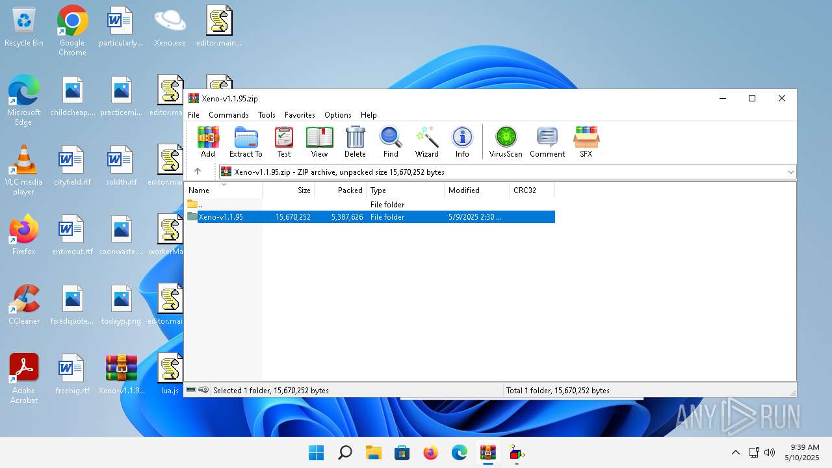Select Firefox desktop shortcut
The width and height of the screenshot is (832, 468).
(x=24, y=235)
